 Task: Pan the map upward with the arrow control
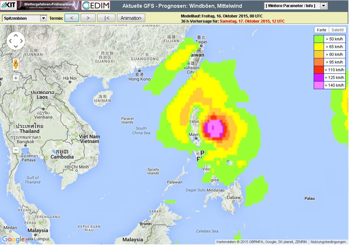(16, 36)
